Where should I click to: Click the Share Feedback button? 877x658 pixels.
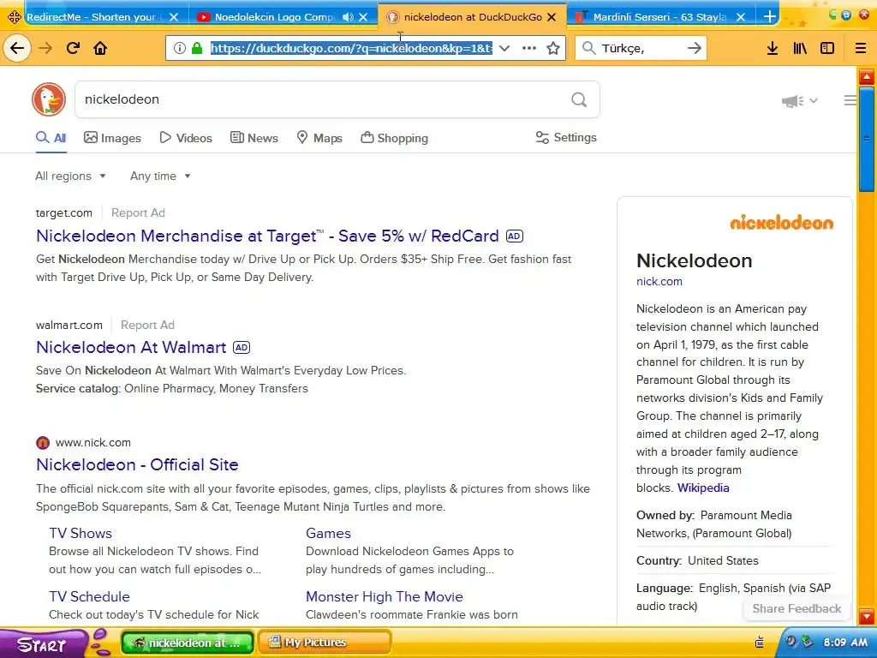tap(796, 609)
